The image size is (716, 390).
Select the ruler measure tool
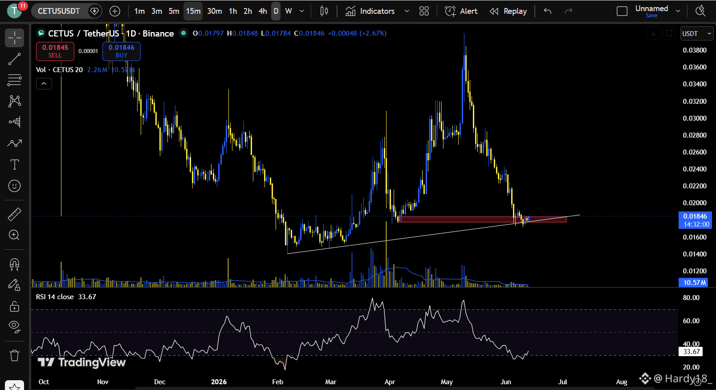click(x=14, y=214)
